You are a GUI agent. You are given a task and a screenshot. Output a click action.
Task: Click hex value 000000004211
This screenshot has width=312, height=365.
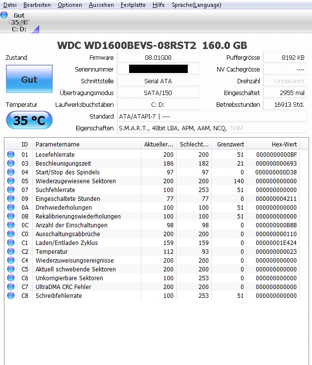276,199
